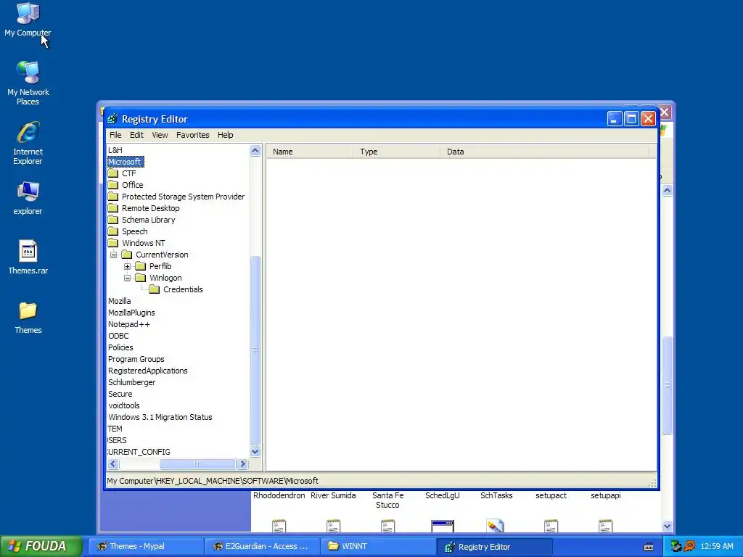Click the CTF folder icon in registry tree
Image resolution: width=743 pixels, height=557 pixels.
pyautogui.click(x=112, y=173)
